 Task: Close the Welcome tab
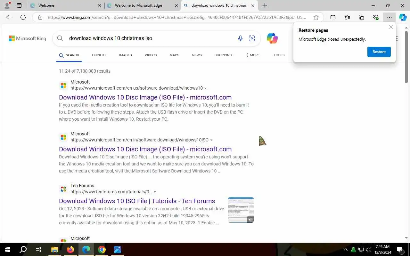[100, 5]
